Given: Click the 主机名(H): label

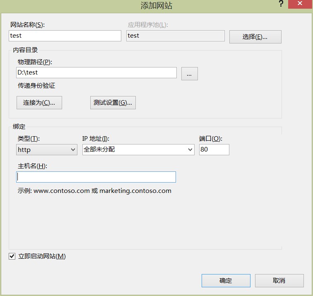Looking at the screenshot, I should point(32,166).
